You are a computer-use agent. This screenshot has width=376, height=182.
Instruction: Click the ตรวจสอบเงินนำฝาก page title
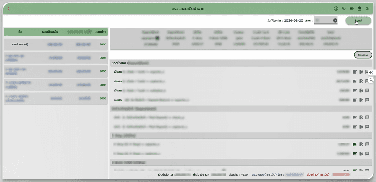188,8
